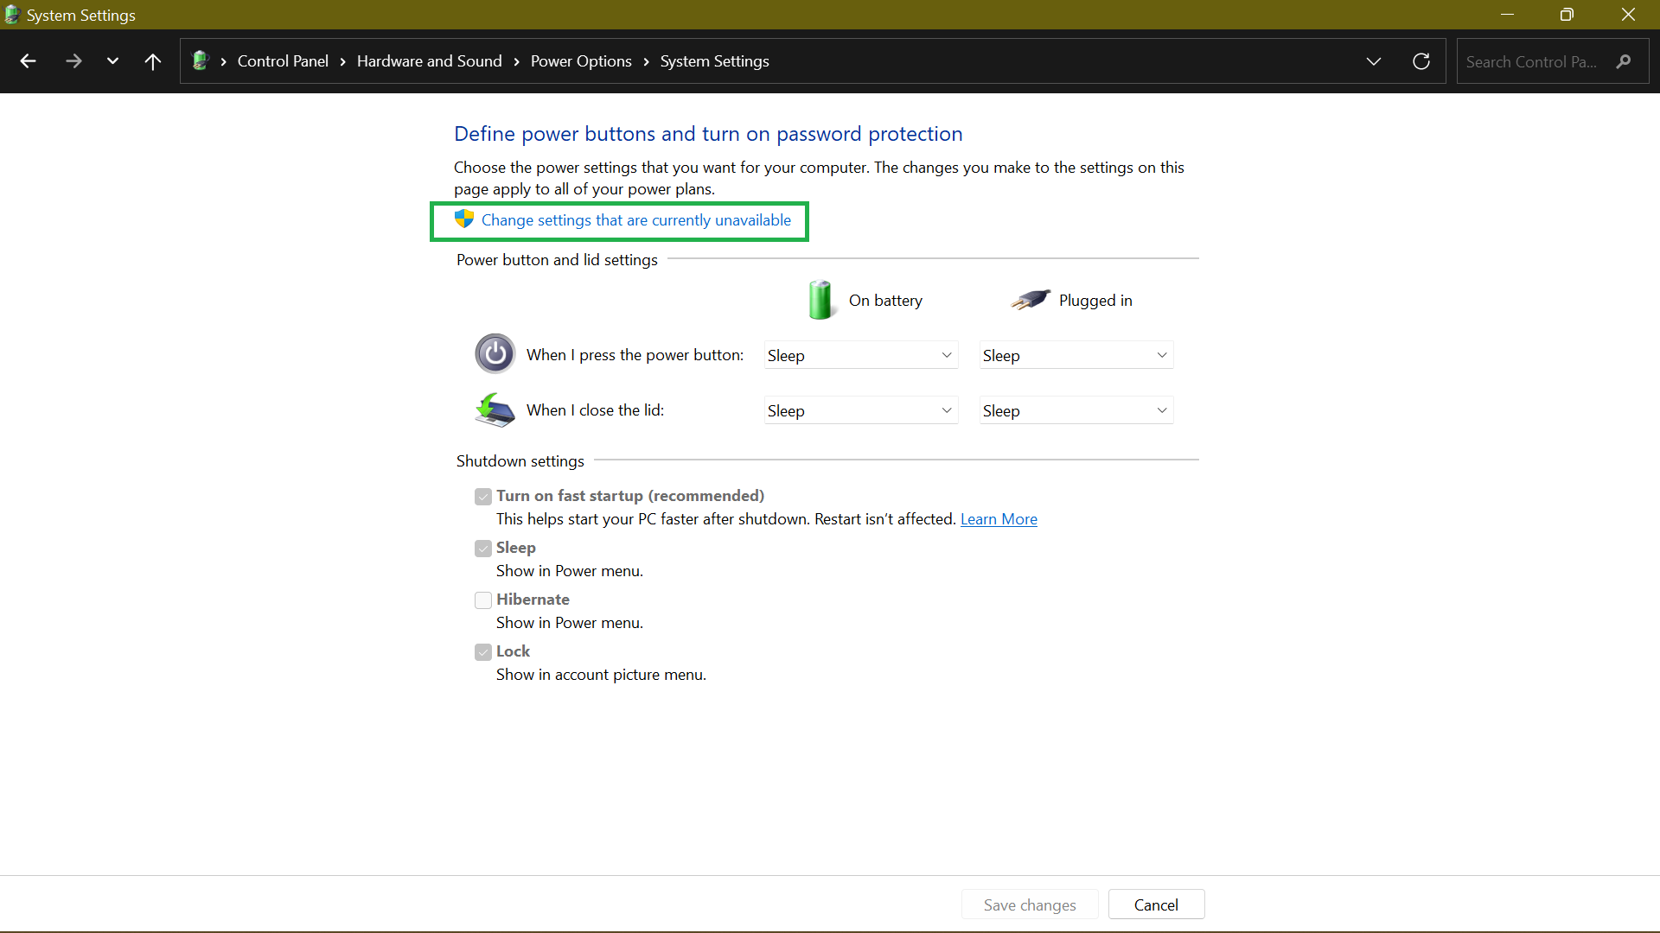Click the Save changes button

click(1031, 904)
